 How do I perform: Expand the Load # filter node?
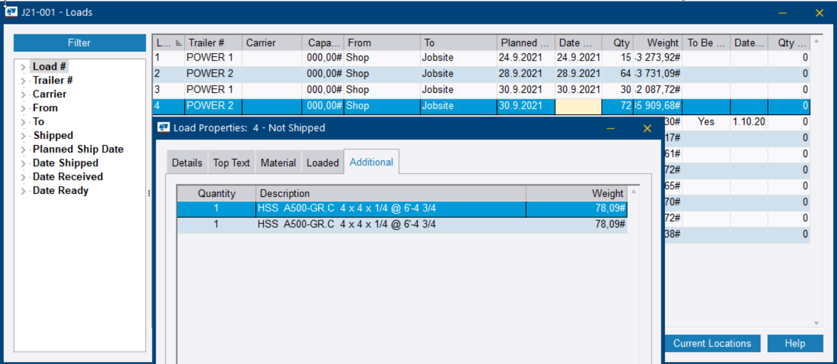23,67
